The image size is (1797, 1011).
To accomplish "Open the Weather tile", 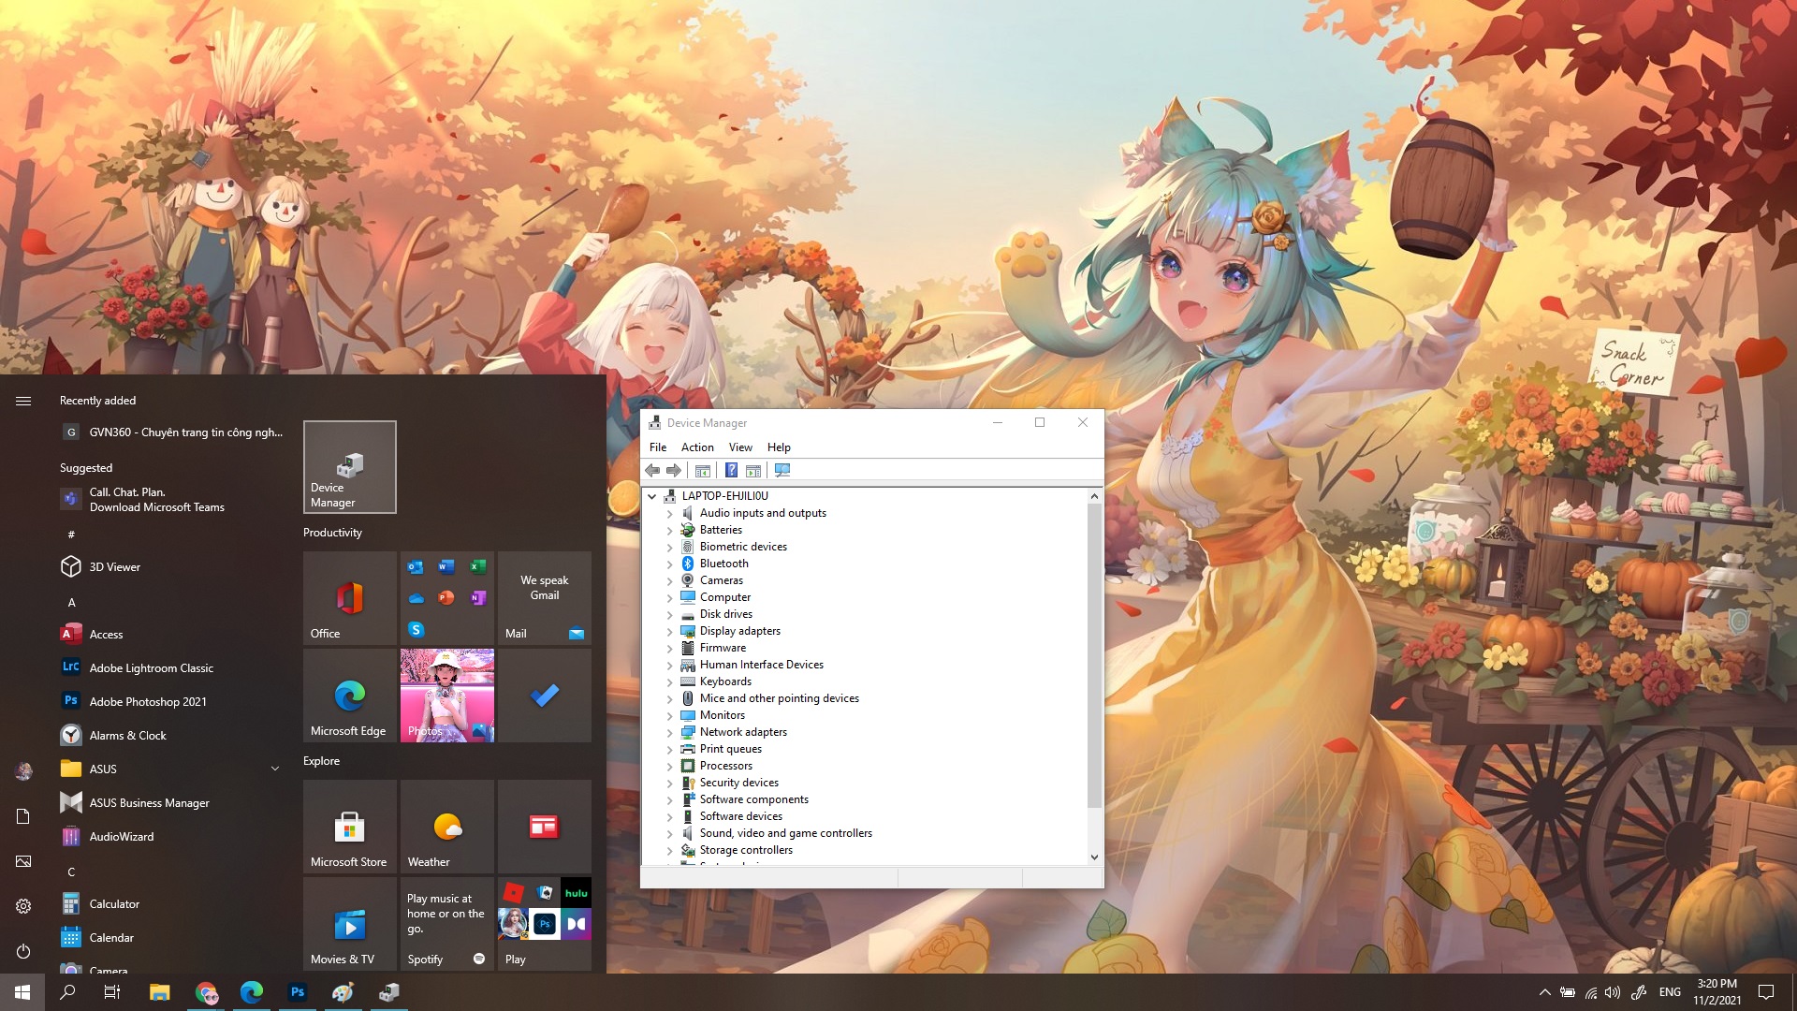I will pos(446,827).
